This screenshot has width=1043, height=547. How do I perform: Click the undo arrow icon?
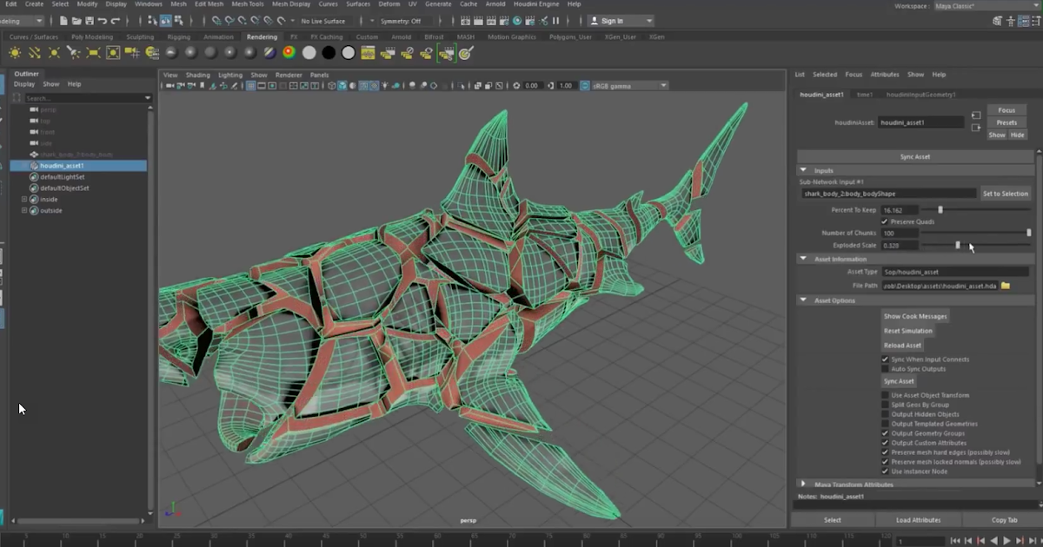click(103, 21)
